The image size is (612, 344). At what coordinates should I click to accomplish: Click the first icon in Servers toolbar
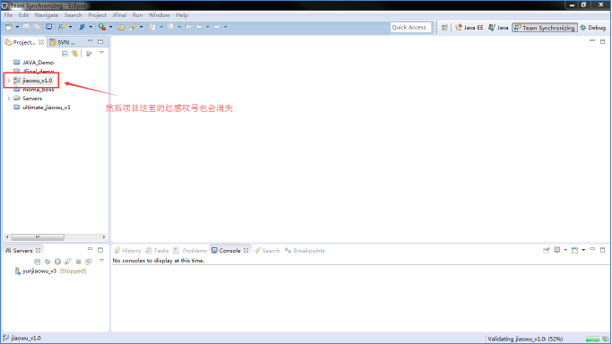(37, 262)
